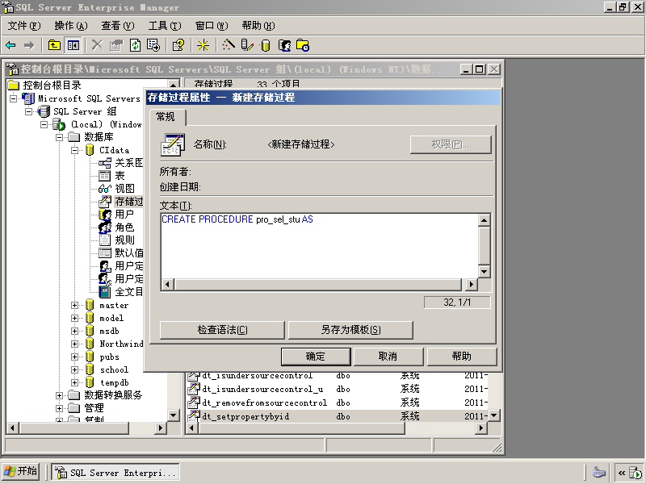Expand the school database node
The image size is (646, 484).
click(x=74, y=369)
